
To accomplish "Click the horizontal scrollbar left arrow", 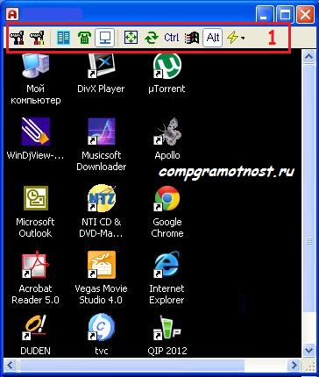I will (11, 365).
